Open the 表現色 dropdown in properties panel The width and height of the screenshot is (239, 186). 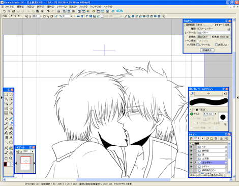point(204,37)
